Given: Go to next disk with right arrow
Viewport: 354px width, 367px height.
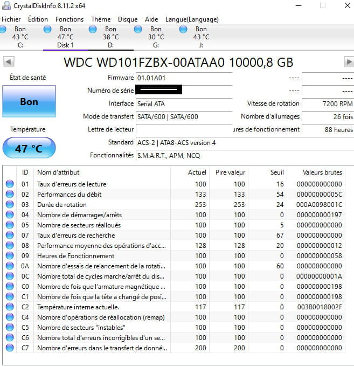Looking at the screenshot, I should (349, 62).
